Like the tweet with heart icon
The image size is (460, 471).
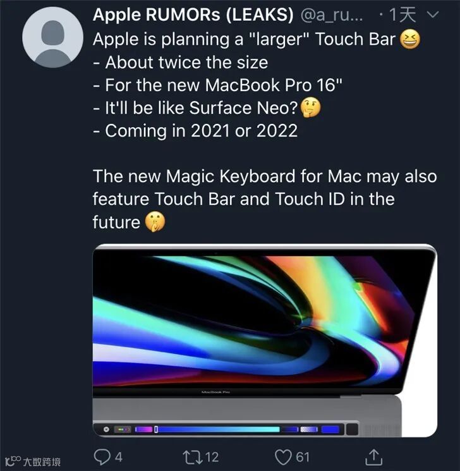click(x=284, y=457)
